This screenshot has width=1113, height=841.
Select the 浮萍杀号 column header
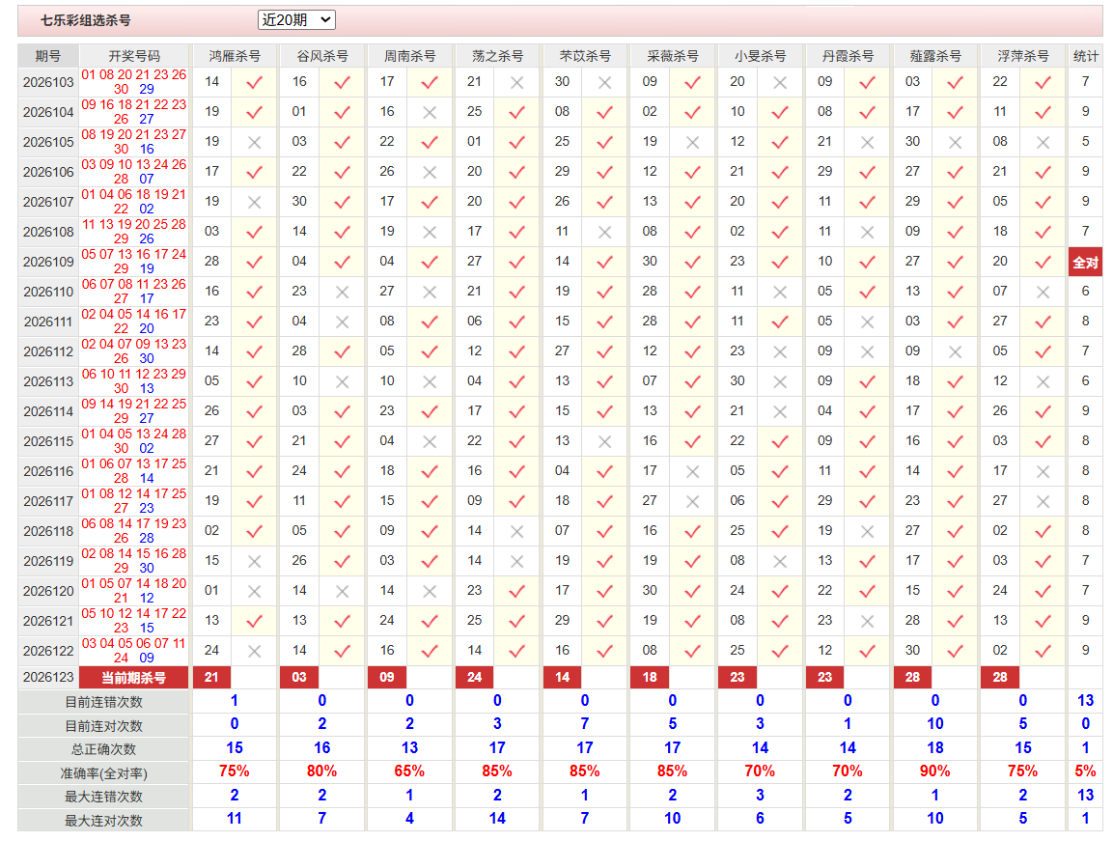[x=1023, y=55]
